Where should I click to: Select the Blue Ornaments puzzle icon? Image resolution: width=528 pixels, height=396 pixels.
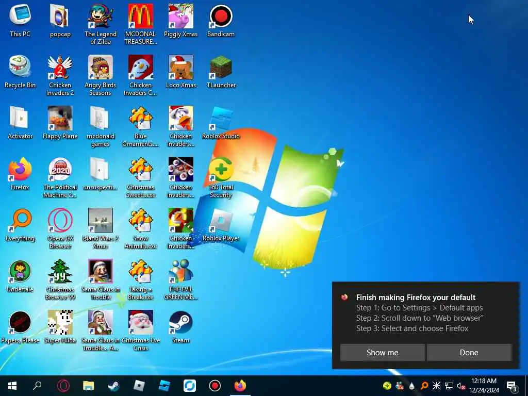tap(140, 127)
